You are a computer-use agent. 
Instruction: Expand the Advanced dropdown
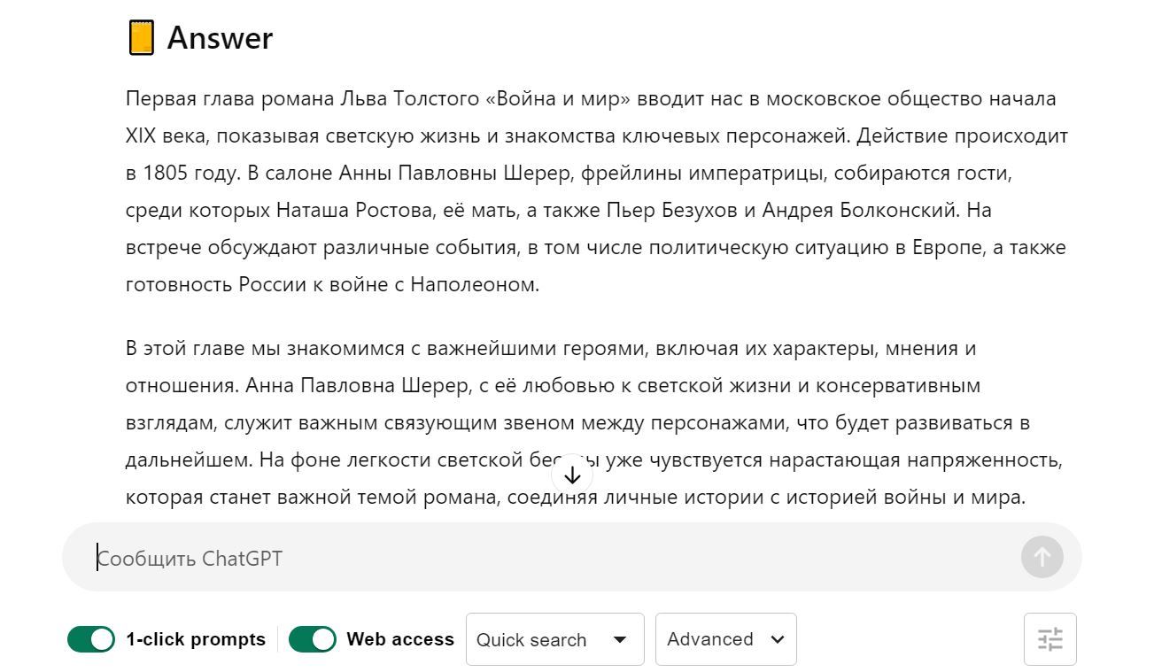[x=726, y=639]
